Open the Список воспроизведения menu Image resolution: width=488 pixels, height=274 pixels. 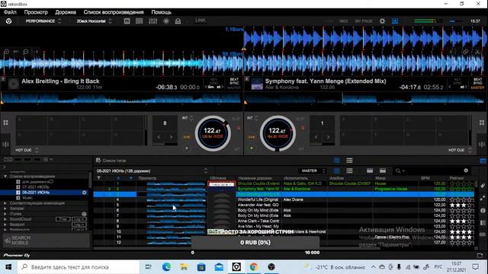114,12
